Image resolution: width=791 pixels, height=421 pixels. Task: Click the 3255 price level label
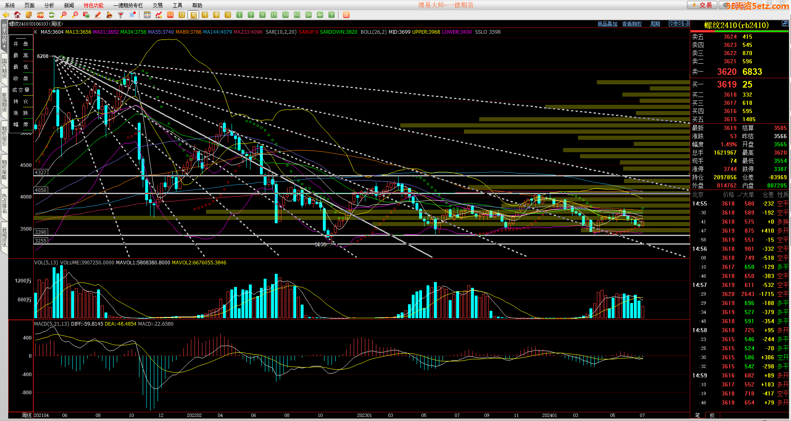[x=41, y=241]
